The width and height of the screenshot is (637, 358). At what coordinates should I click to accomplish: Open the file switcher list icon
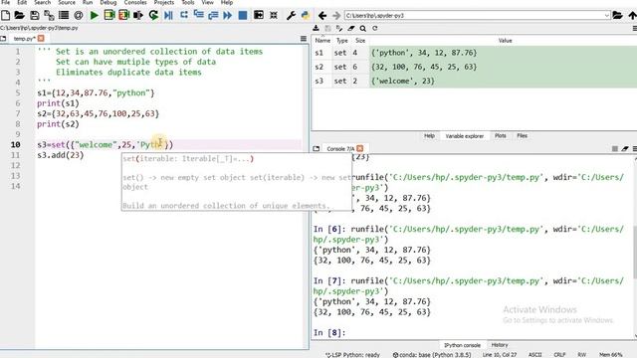pyautogui.click(x=64, y=16)
